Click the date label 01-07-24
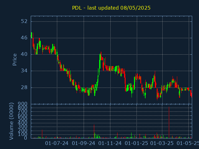Viewport: 199px width, 149px height. (57, 143)
